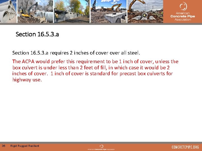Select the precast box structure photo
The image size is (202, 151).
[109, 11]
